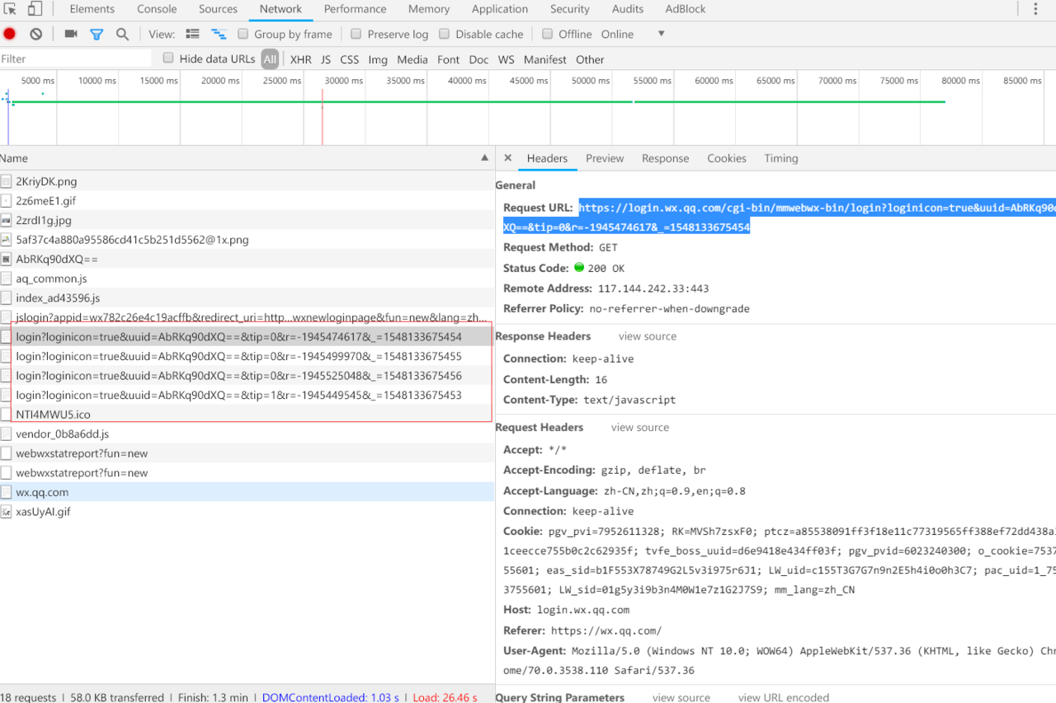1056x703 pixels.
Task: Click the icon beside xasUyAI.gif
Action: 7,512
